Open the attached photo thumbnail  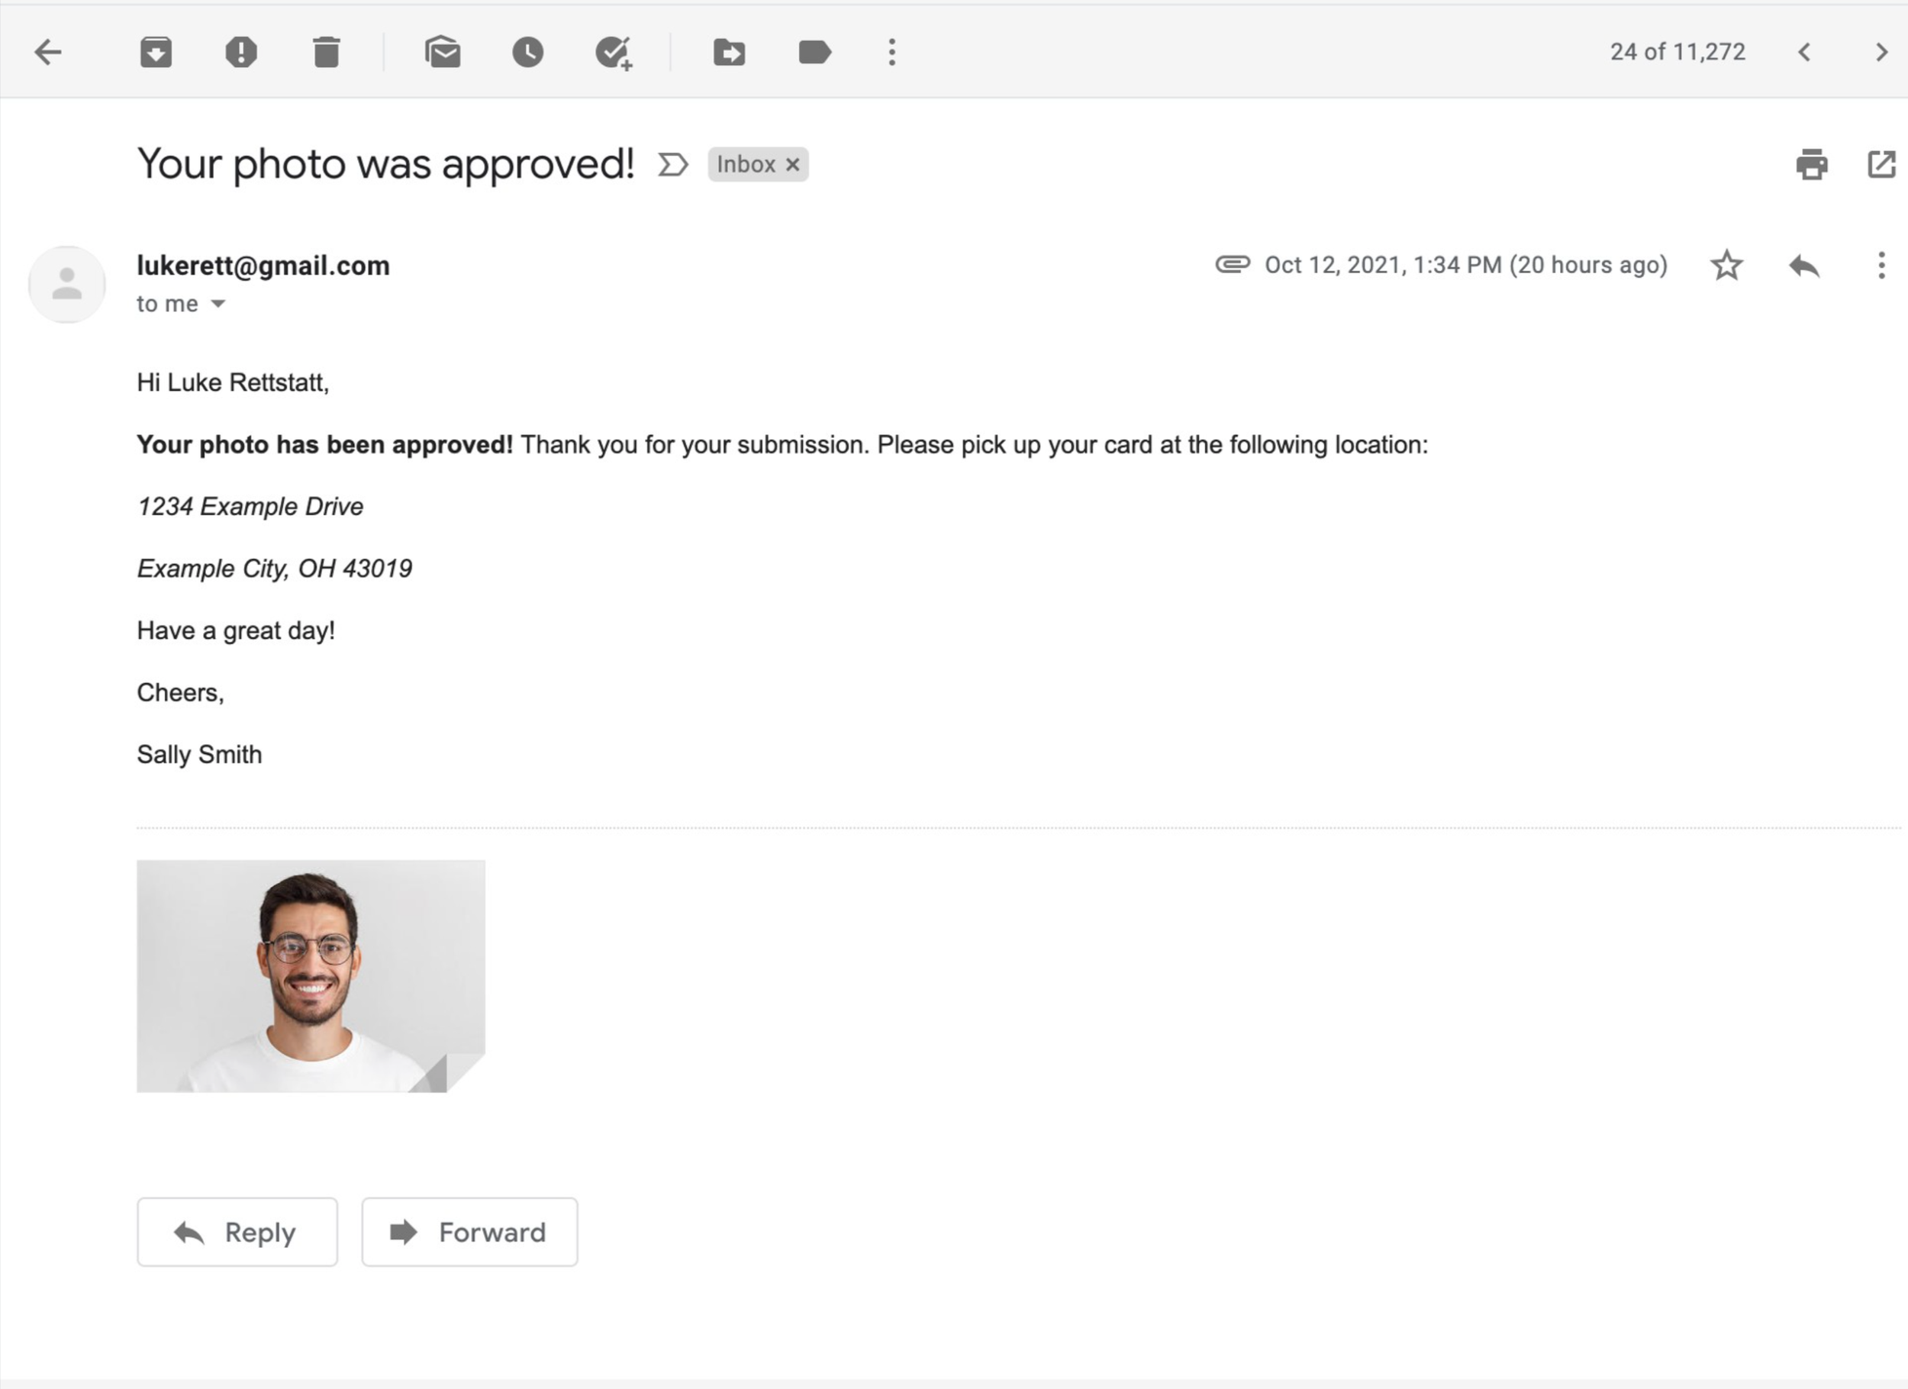pyautogui.click(x=311, y=976)
